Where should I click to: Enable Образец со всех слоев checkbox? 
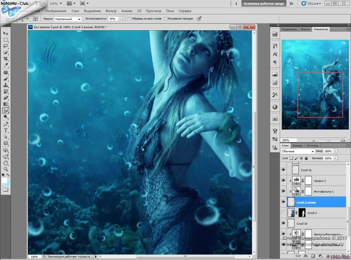pyautogui.click(x=129, y=19)
